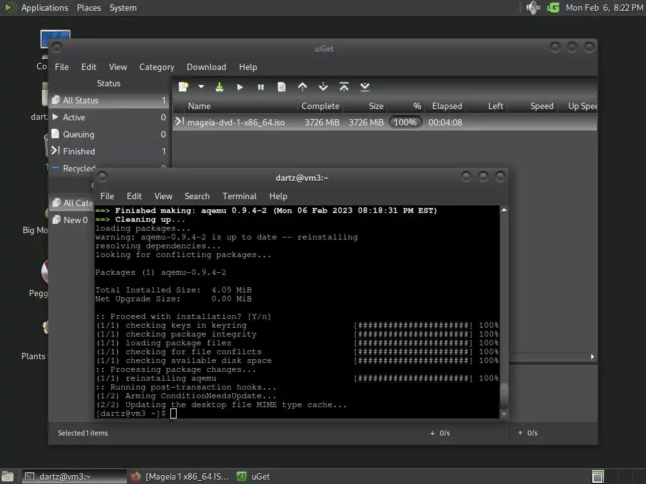Click uGet tray icon in top panel
This screenshot has height=484, width=646.
coord(553,8)
